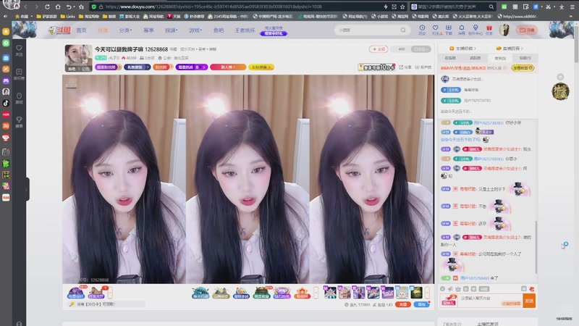Reload the page with the browser refresh icon
This screenshot has height=326, width=579.
coord(47,7)
